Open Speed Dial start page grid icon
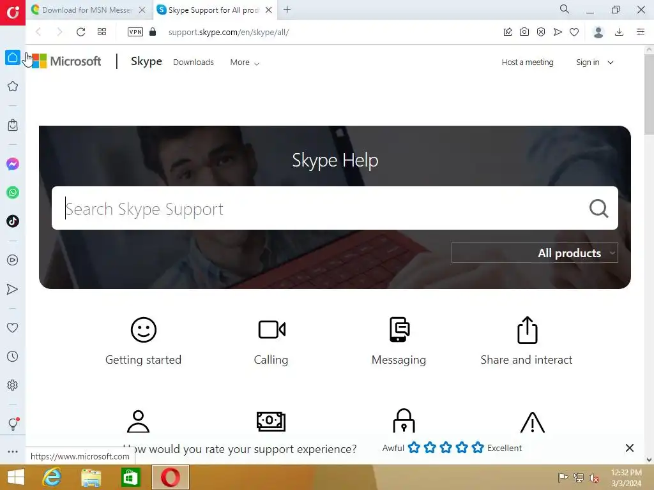 [102, 32]
